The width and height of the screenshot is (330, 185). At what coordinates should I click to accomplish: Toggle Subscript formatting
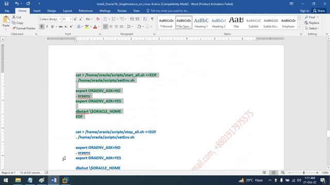(x=66, y=27)
